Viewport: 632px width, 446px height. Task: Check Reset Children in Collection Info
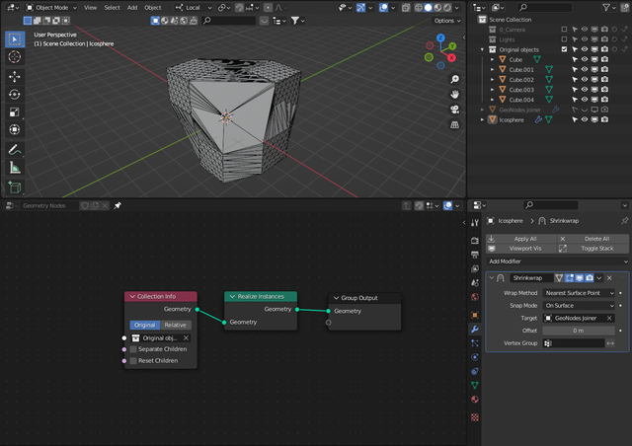point(133,360)
